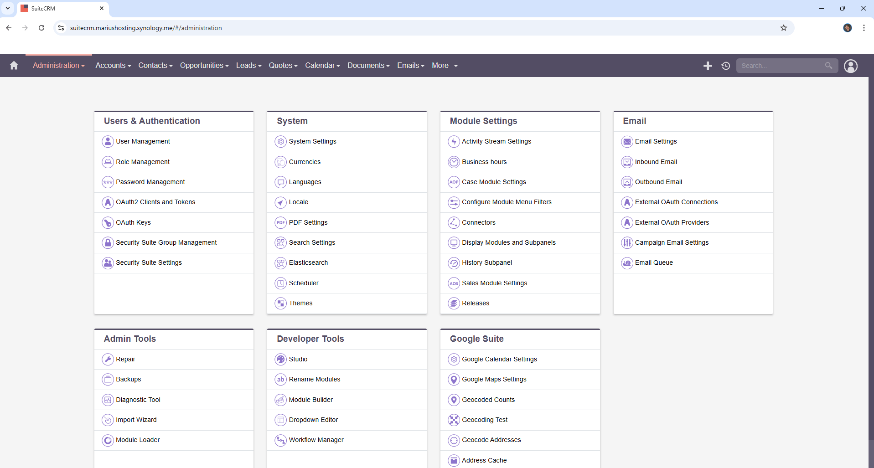The image size is (874, 468).
Task: Click the Themes icon
Action: (281, 303)
